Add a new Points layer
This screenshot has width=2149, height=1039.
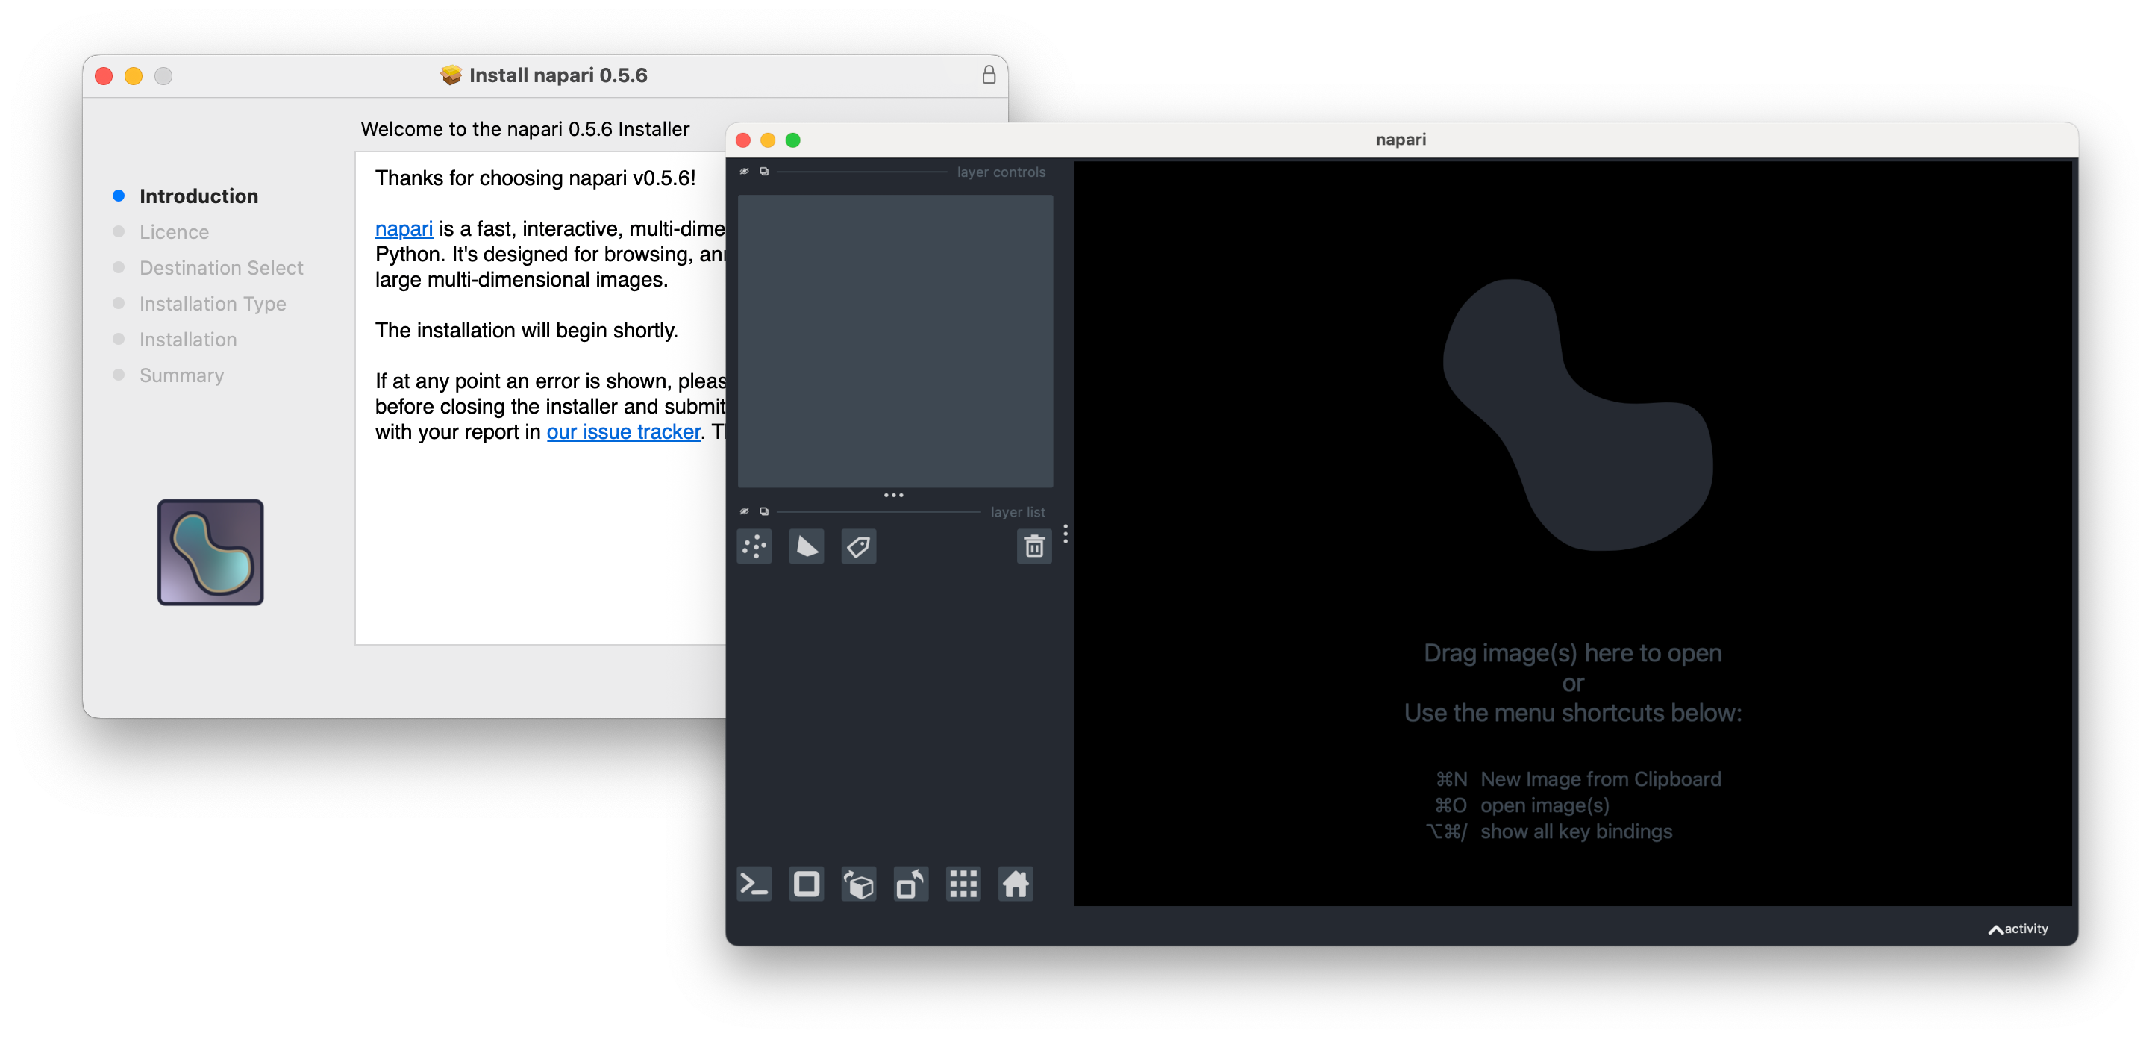click(x=754, y=546)
